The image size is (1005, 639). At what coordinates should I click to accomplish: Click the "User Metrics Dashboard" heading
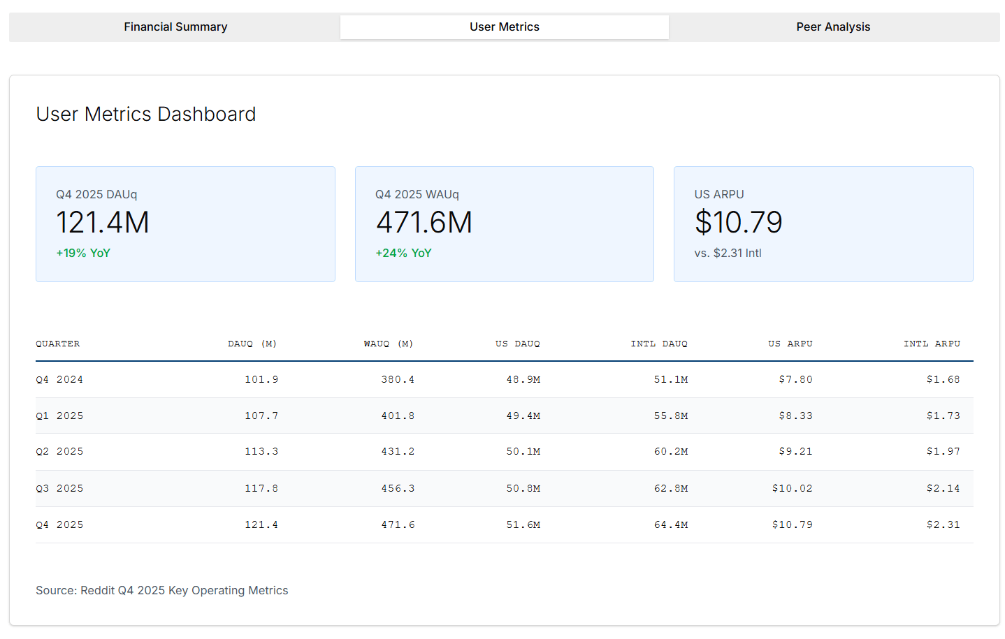point(146,114)
